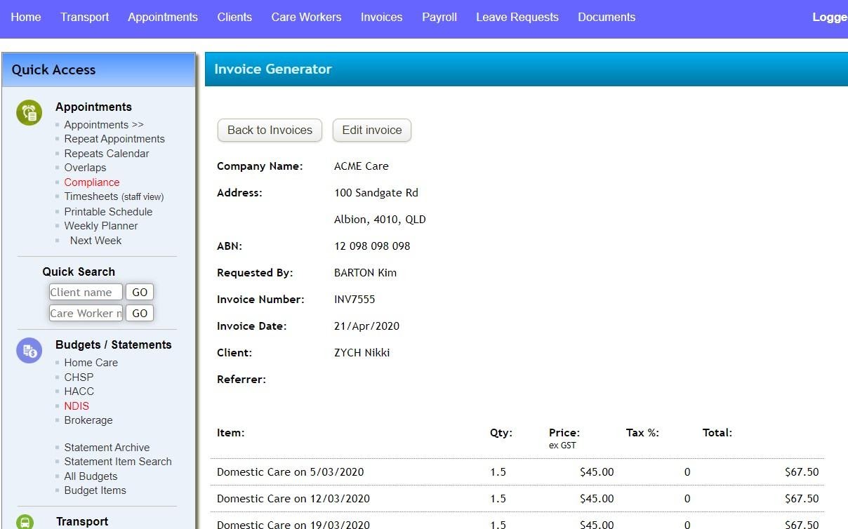
Task: Open the Compliance link
Action: point(91,182)
